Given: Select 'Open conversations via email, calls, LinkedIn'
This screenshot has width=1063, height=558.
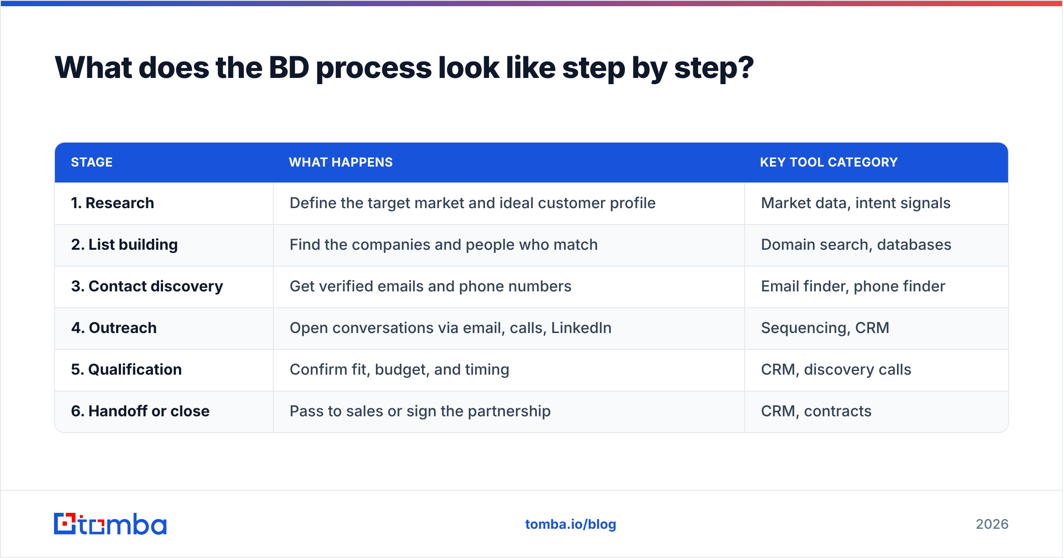Looking at the screenshot, I should [450, 328].
